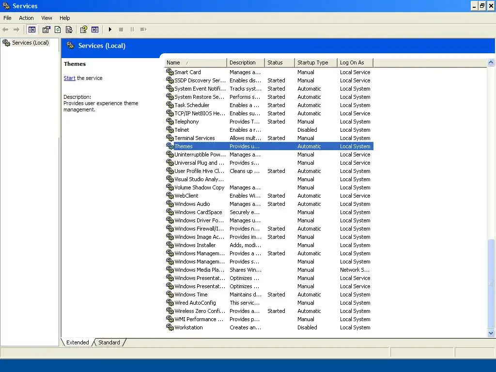Select the User Profile Hive Cl... service
The width and height of the screenshot is (496, 372).
click(x=269, y=171)
